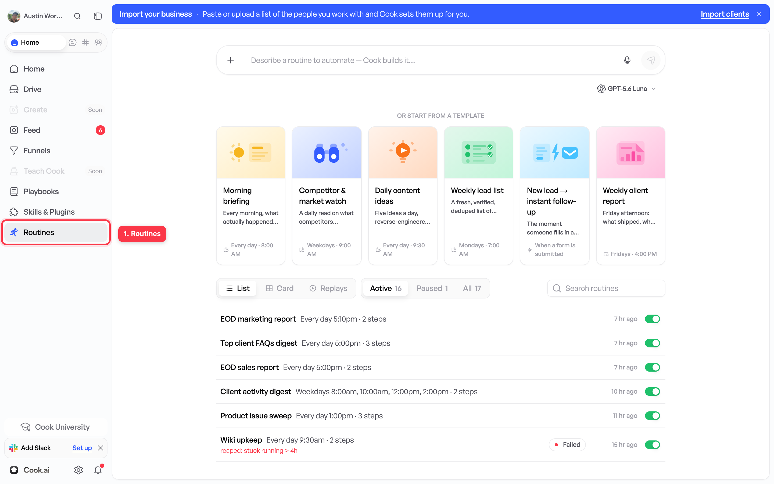Open the channels hashtag icon
Viewport: 774px width, 484px height.
point(85,42)
